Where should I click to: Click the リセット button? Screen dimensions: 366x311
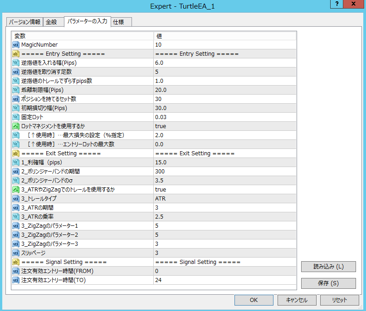point(339,300)
